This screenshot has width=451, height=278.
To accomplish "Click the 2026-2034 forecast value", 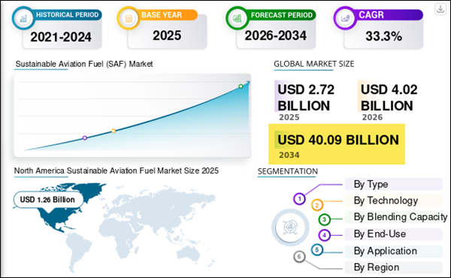I will click(x=276, y=35).
